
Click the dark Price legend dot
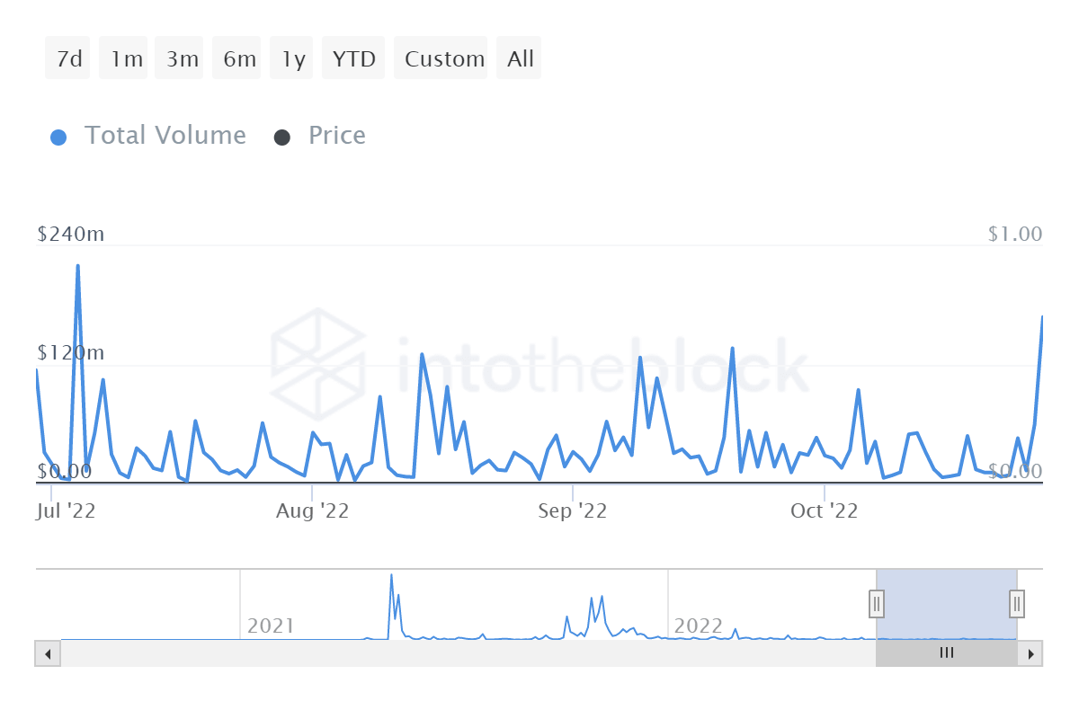pos(282,138)
